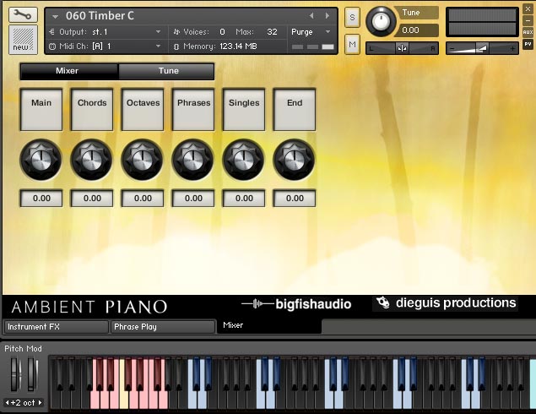Minimize the instrument view with the minus button
Screen dimensions: 536x414
click(x=528, y=21)
